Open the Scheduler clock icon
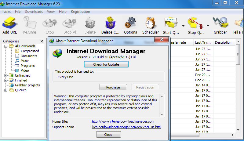Viewport: 244px width, 141px height. click(150, 23)
